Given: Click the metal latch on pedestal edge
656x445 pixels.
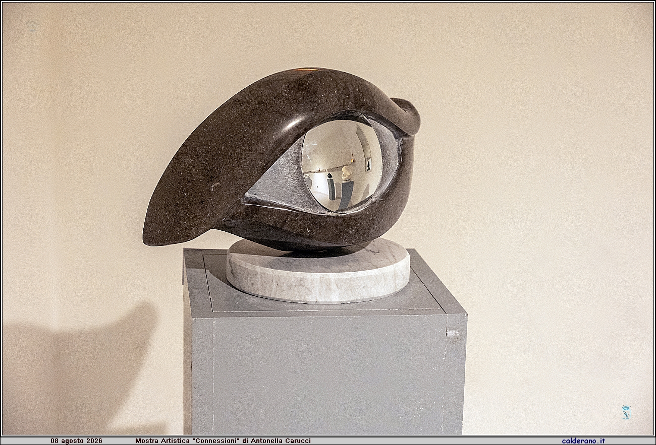Looking at the screenshot, I should coord(453,334).
